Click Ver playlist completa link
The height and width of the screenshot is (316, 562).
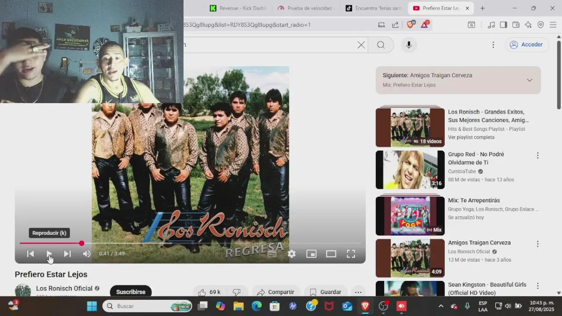click(x=471, y=137)
